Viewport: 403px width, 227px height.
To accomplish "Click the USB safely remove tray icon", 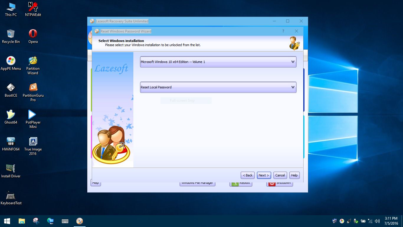I will [x=356, y=221].
